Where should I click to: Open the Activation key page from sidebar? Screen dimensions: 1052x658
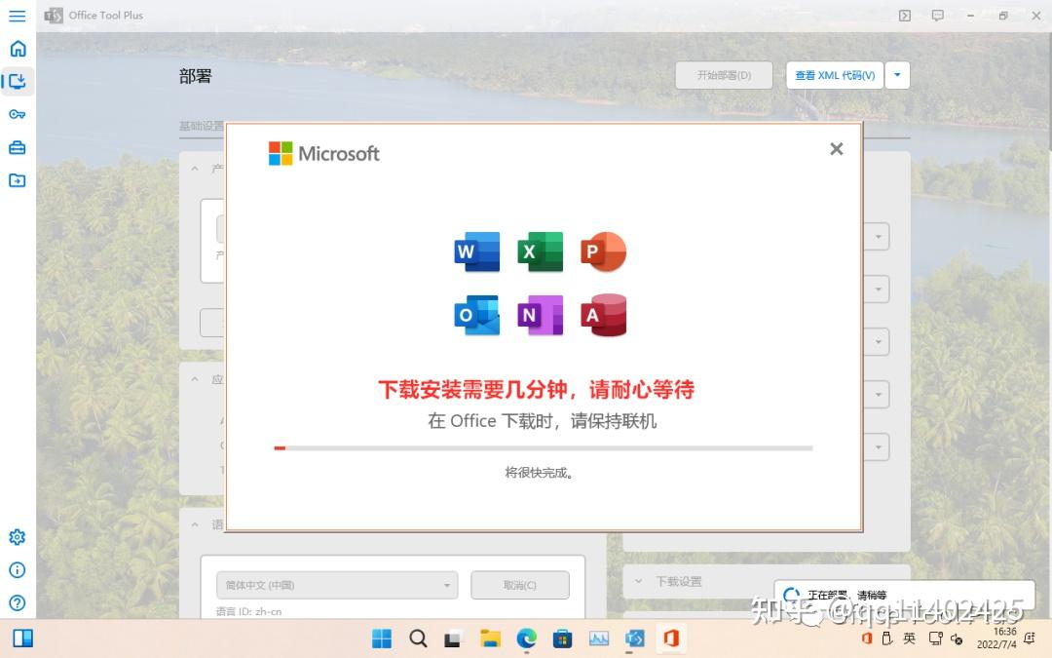(17, 114)
